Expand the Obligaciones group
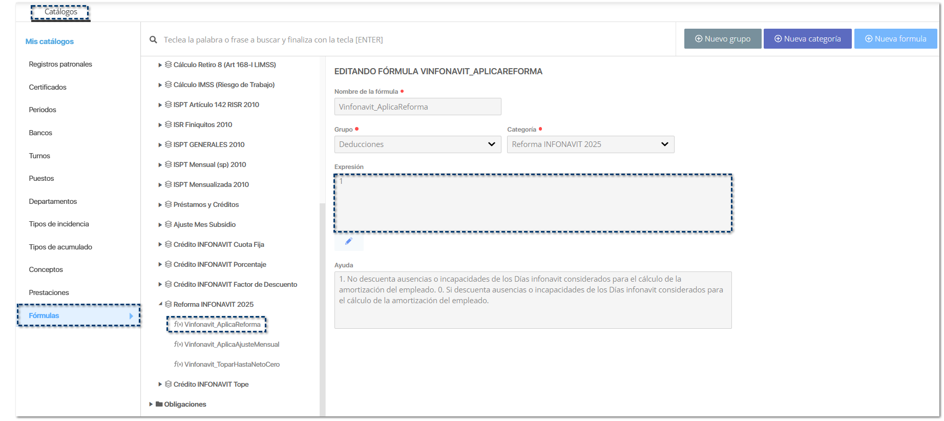The image size is (944, 421). [151, 404]
